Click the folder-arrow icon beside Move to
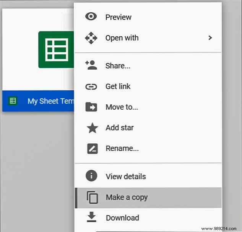The image size is (242, 232). coord(91,107)
